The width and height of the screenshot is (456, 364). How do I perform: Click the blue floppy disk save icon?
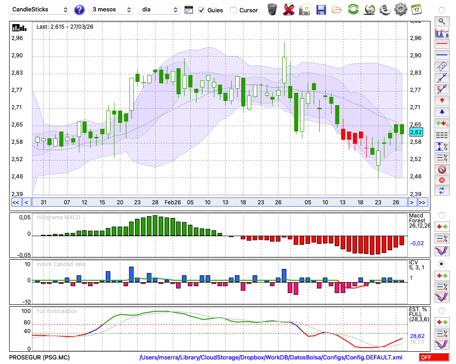(321, 10)
